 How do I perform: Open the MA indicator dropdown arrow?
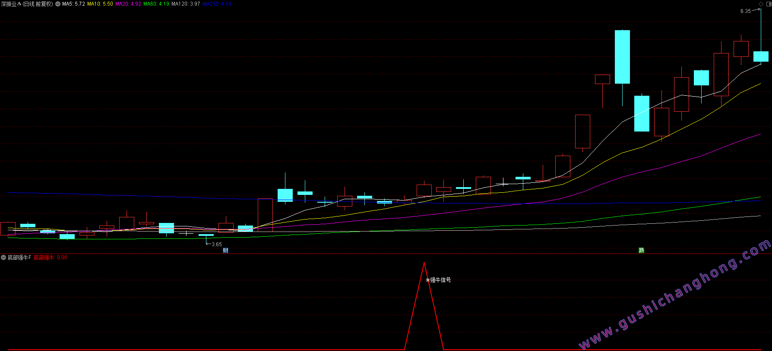pos(58,4)
